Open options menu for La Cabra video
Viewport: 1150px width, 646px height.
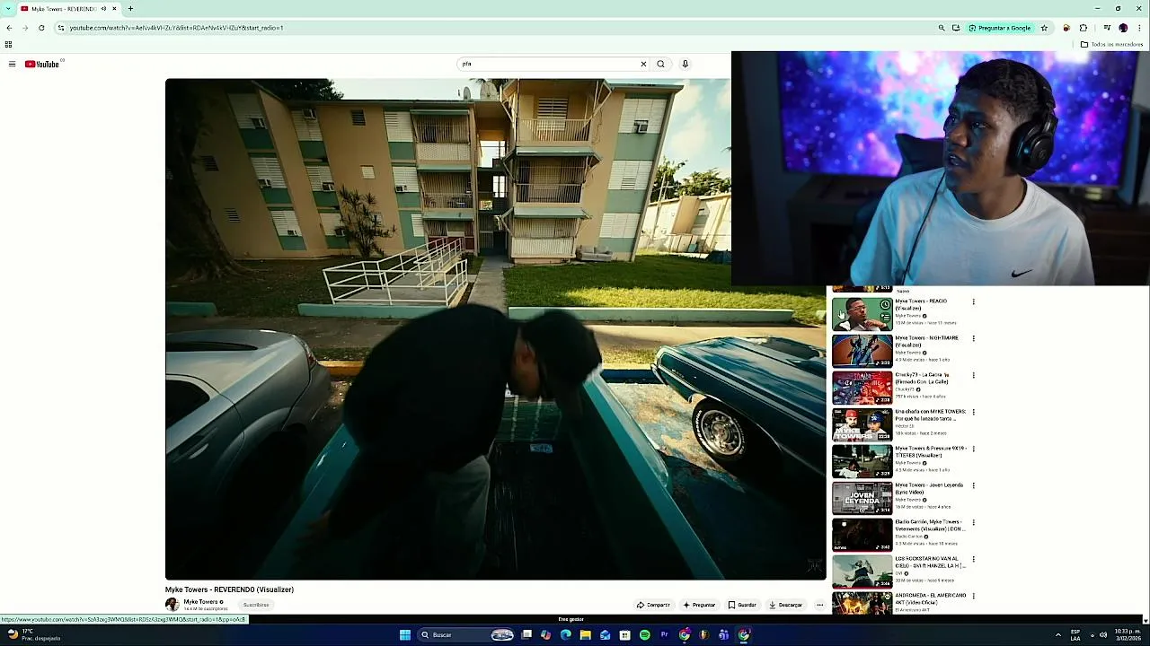coord(973,375)
